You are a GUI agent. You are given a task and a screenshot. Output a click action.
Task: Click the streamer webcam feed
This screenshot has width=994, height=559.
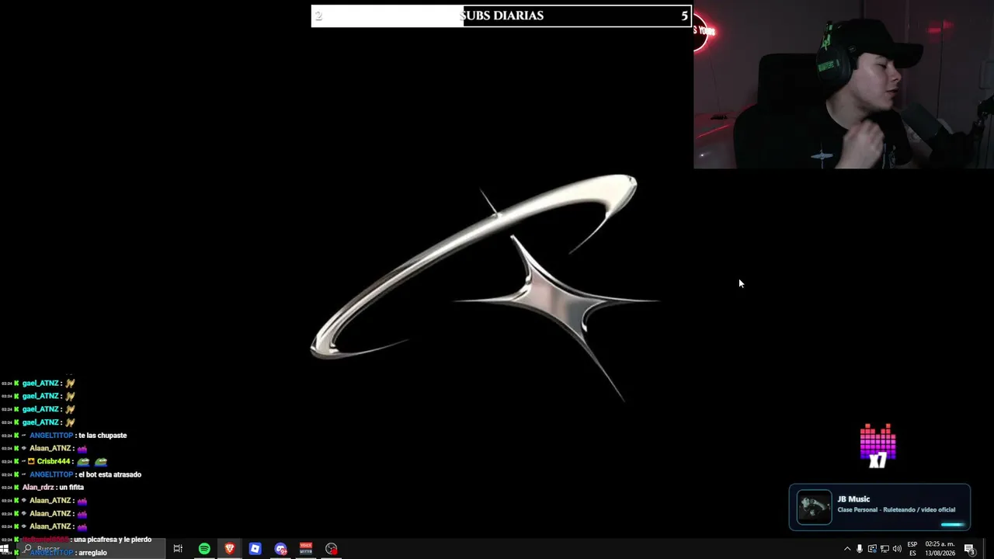point(843,84)
